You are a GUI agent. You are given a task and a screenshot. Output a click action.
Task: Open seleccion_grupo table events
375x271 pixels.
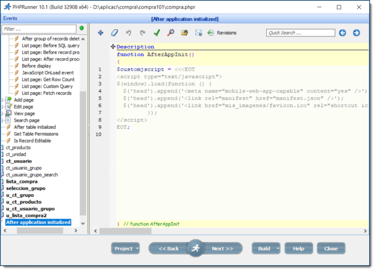[x=25, y=188]
